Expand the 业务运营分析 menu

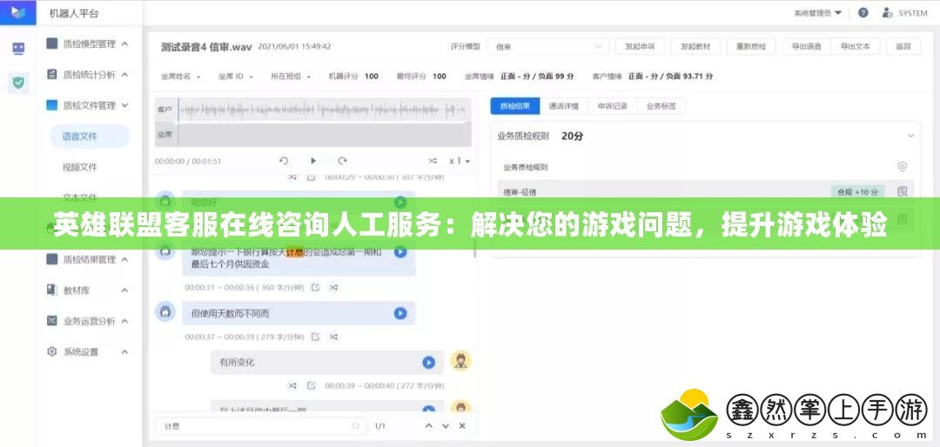point(89,321)
